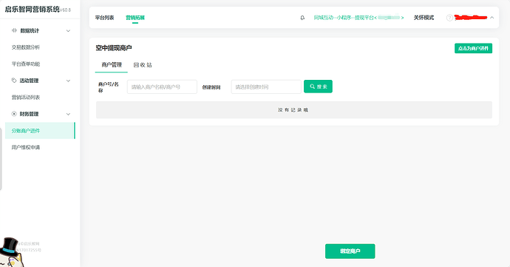Screen dimensions: 510x267
Task: Open the 同城互动 platform selector
Action: click(358, 18)
